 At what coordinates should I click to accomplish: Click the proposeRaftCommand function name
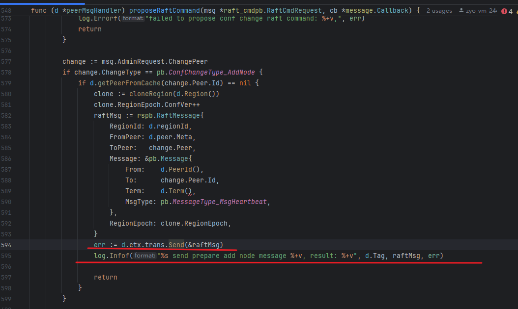(x=165, y=11)
